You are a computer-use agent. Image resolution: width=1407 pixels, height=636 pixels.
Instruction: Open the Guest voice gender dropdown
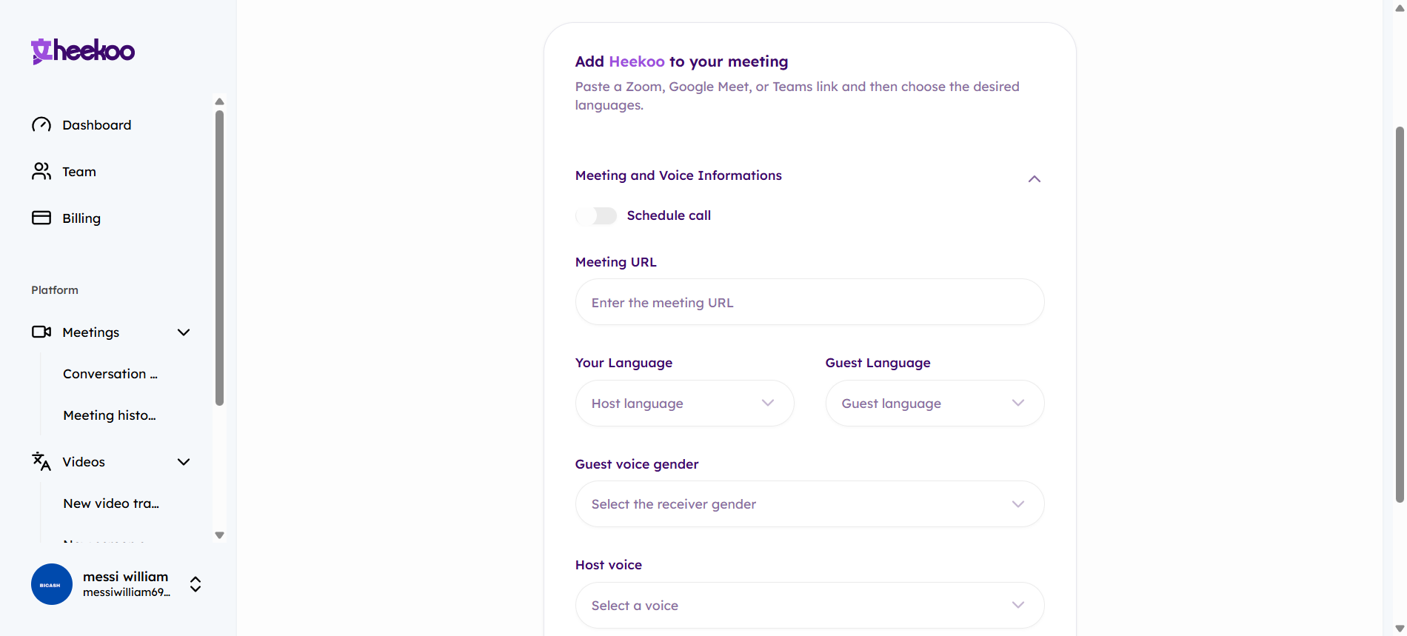(810, 504)
